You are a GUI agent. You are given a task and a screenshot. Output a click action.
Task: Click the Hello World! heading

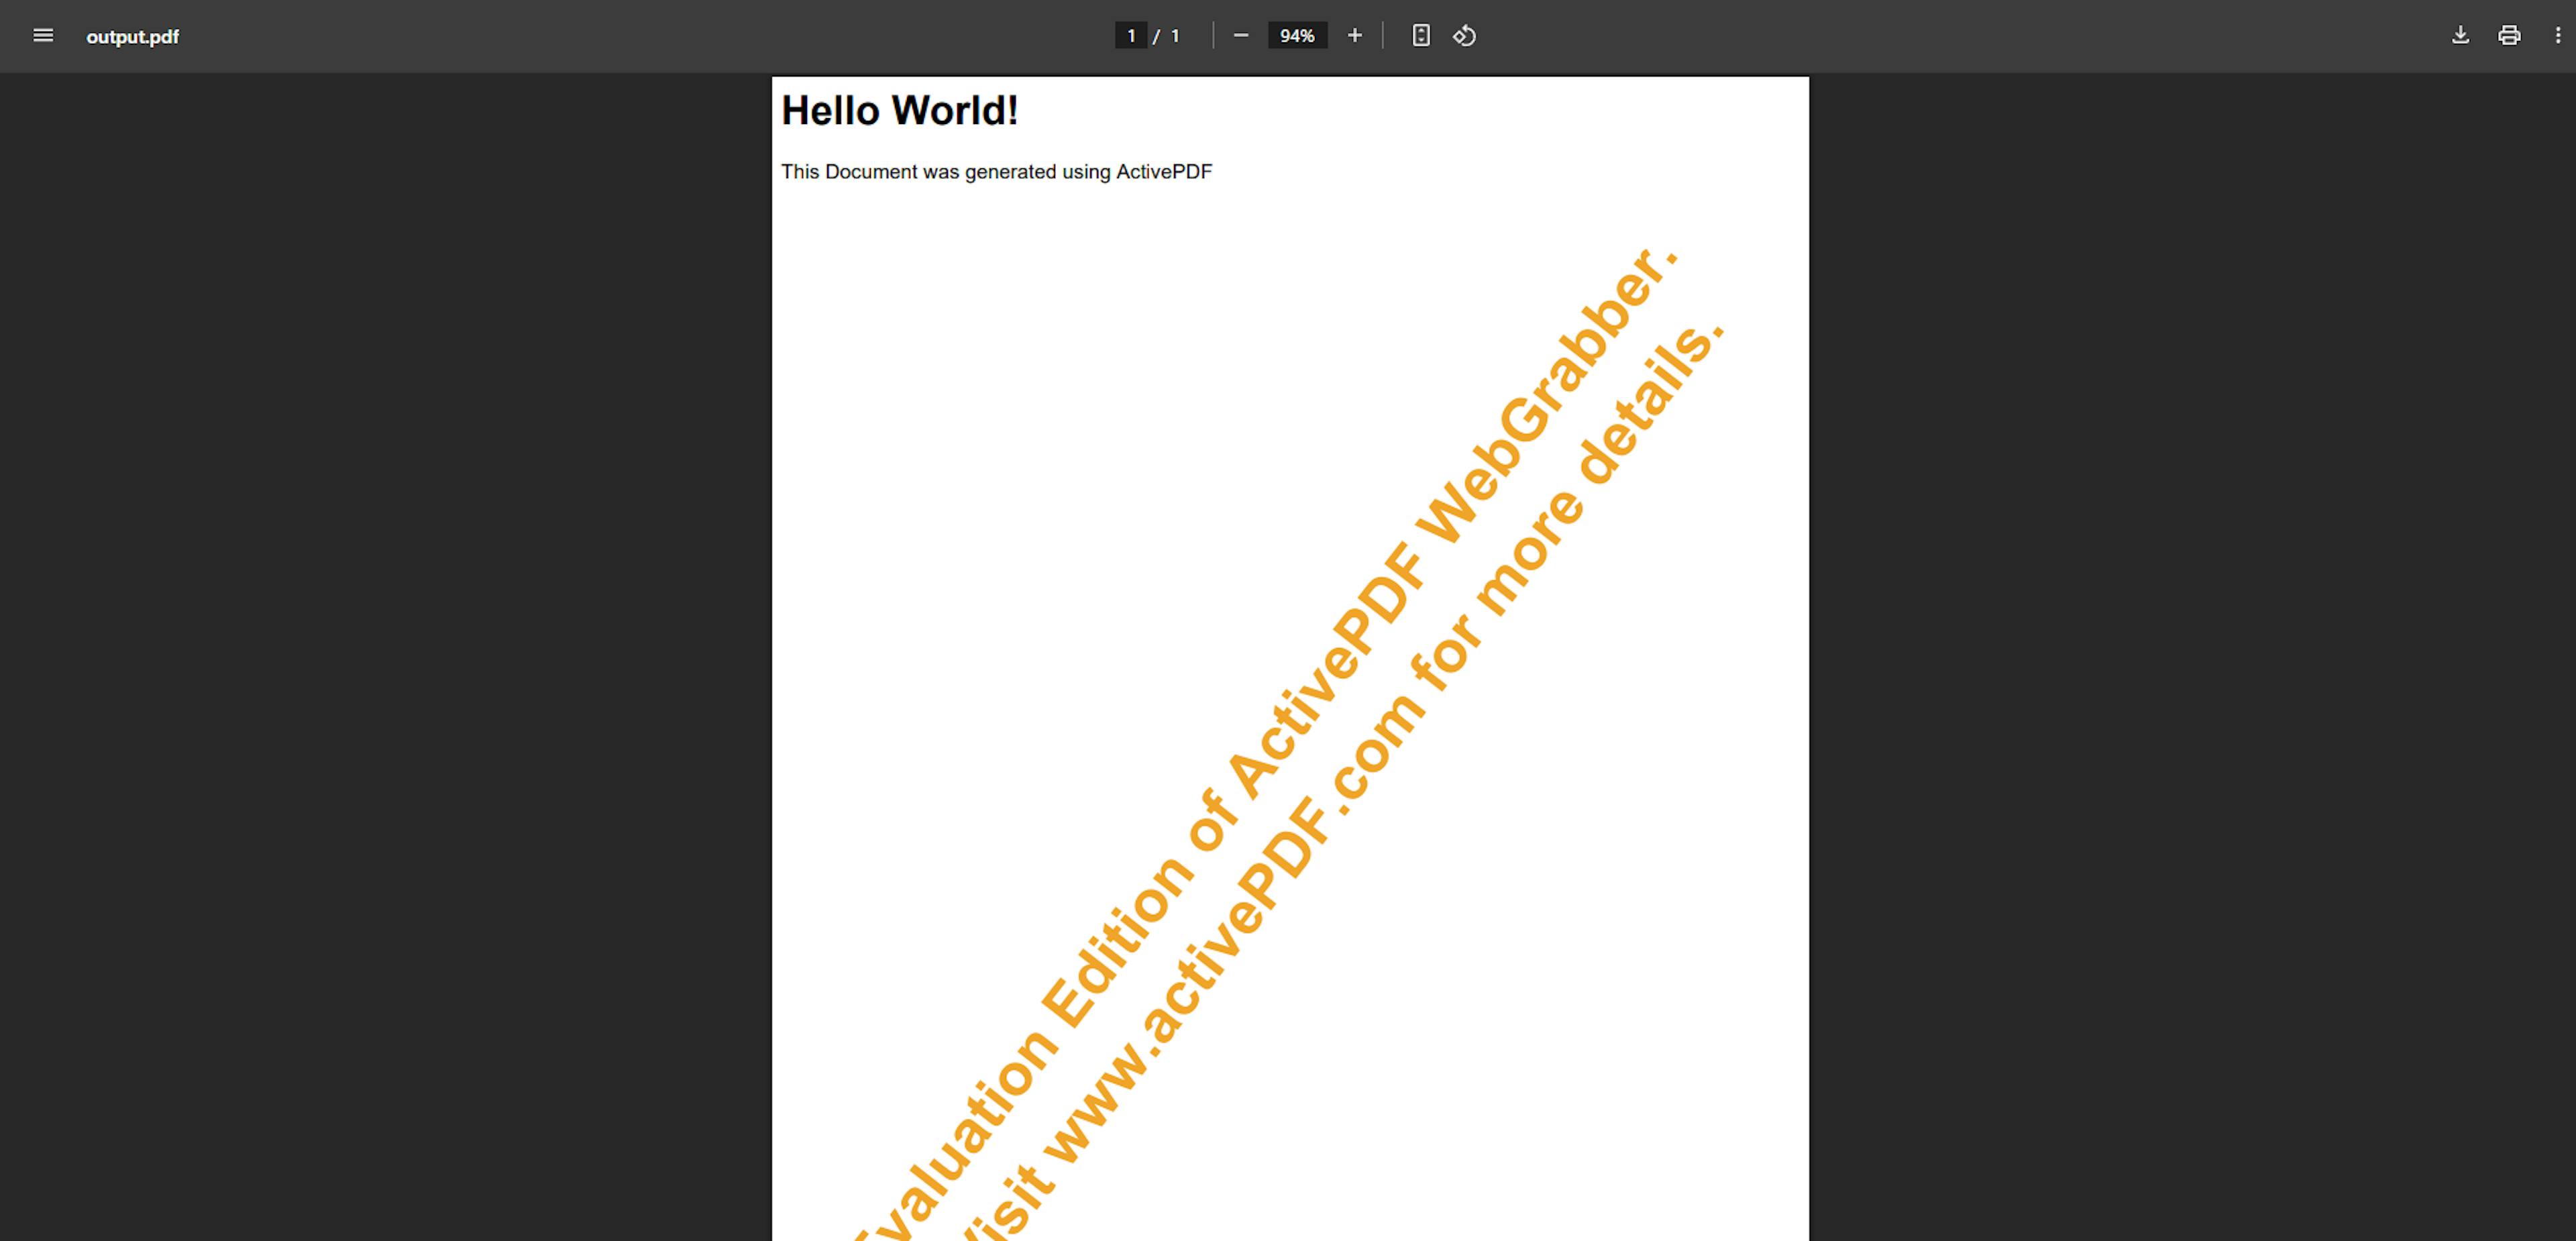point(899,111)
